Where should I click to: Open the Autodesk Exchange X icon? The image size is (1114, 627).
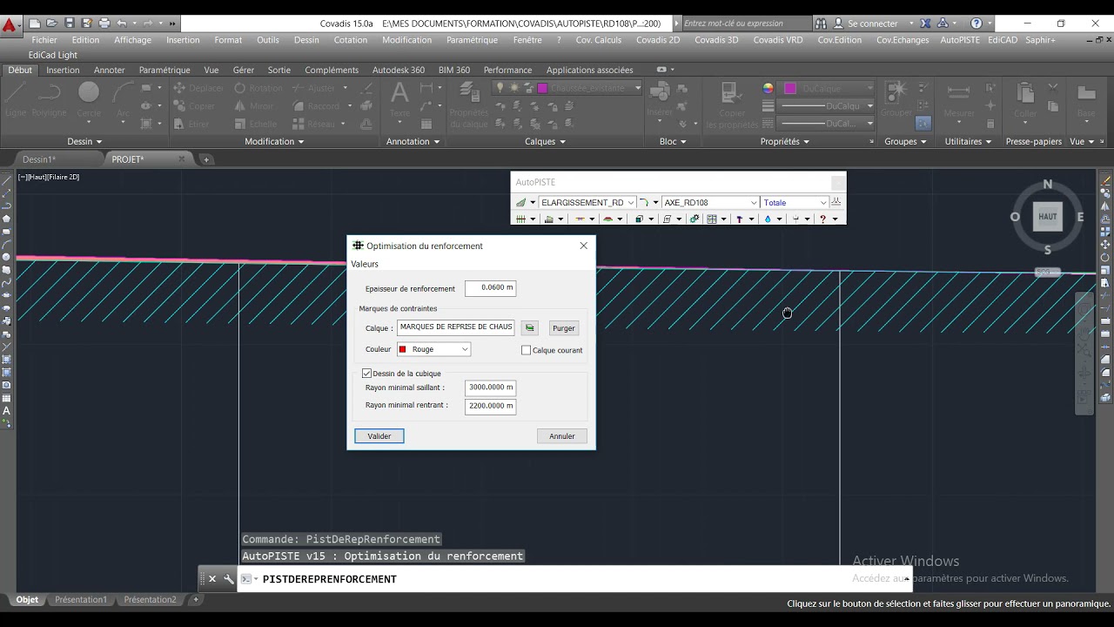925,24
